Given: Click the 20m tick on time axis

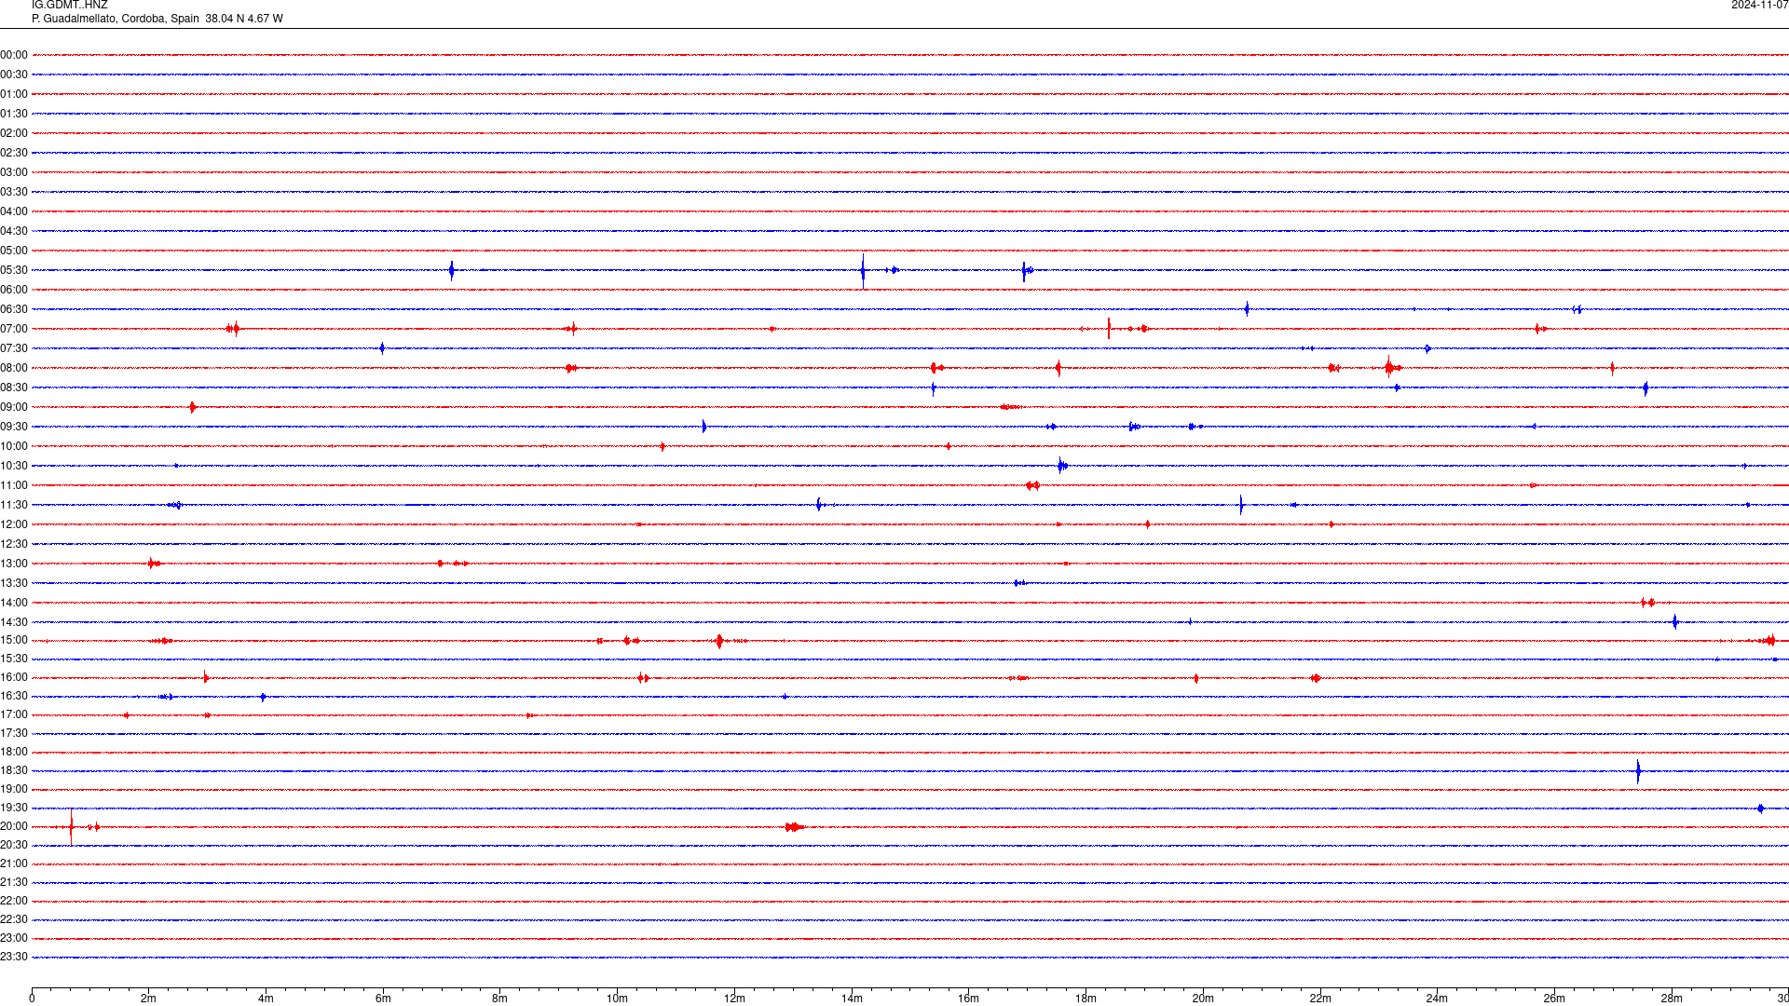Looking at the screenshot, I should pyautogui.click(x=1203, y=999).
